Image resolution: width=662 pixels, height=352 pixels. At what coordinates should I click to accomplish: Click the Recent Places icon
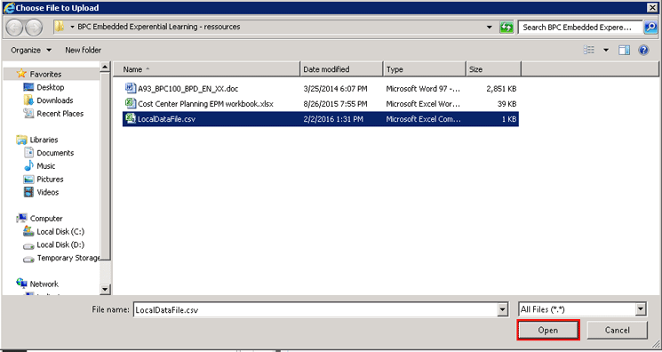click(x=28, y=113)
